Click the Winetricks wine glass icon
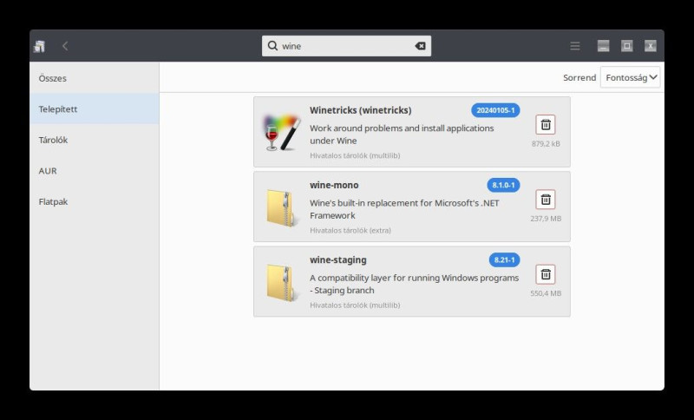694x420 pixels. [282, 132]
